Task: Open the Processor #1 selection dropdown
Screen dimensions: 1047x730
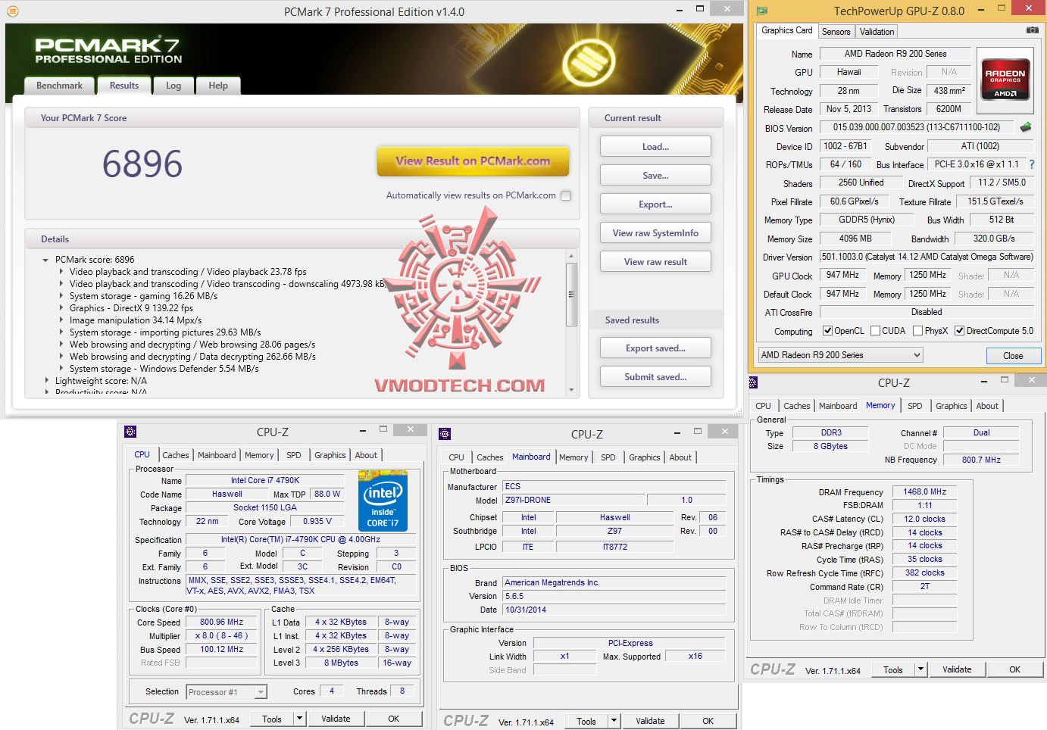Action: pyautogui.click(x=227, y=692)
